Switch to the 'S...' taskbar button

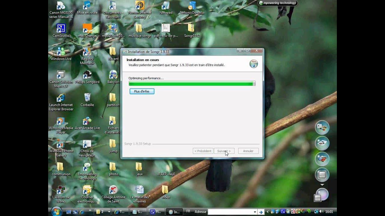[138, 212]
